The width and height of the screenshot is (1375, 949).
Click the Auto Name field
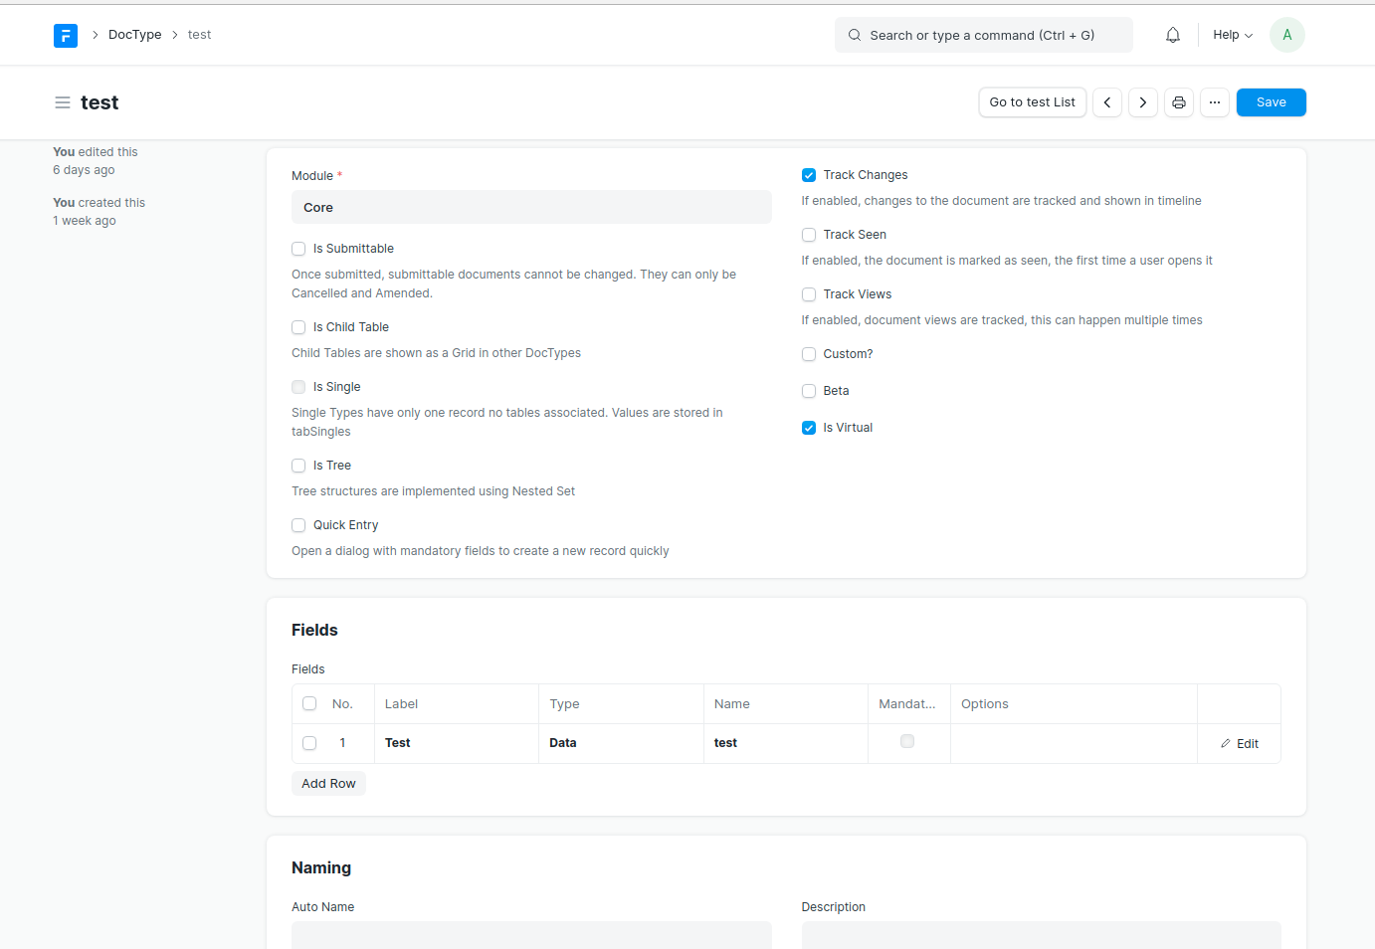pyautogui.click(x=531, y=934)
